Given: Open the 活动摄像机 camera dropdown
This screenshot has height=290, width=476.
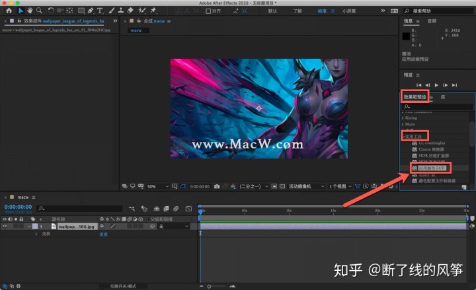Looking at the screenshot, I should (306, 186).
